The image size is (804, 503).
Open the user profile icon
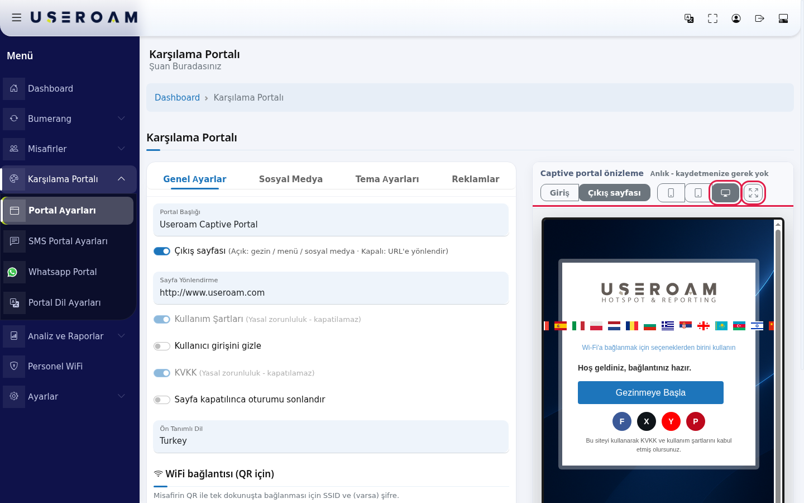pos(736,18)
